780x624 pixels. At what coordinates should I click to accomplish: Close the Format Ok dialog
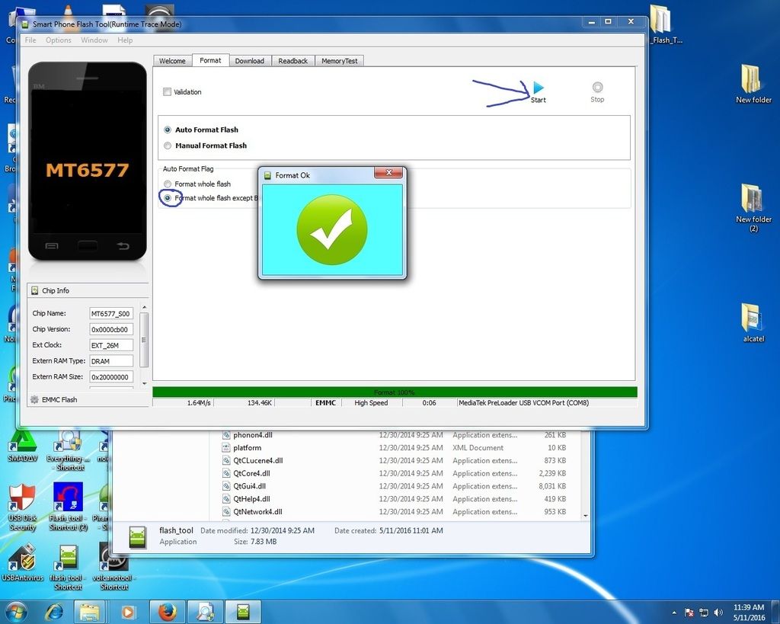point(388,174)
